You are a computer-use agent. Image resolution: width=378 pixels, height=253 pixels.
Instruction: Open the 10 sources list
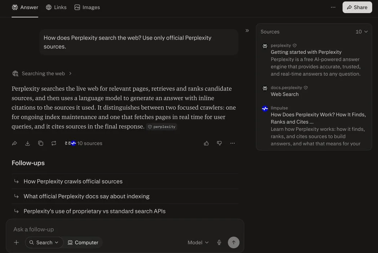83,143
